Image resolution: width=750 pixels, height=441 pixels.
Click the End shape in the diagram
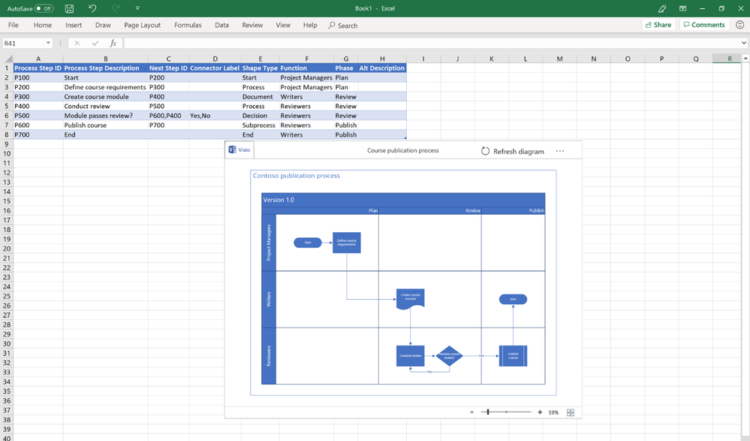tap(513, 299)
